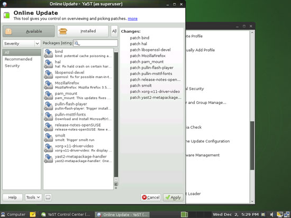
Task: Select the Security severity filter
Action: click(x=12, y=66)
